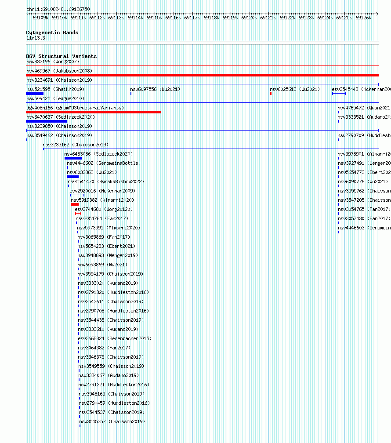Click nsv3546375 (Chaisson2019) label

click(x=111, y=357)
